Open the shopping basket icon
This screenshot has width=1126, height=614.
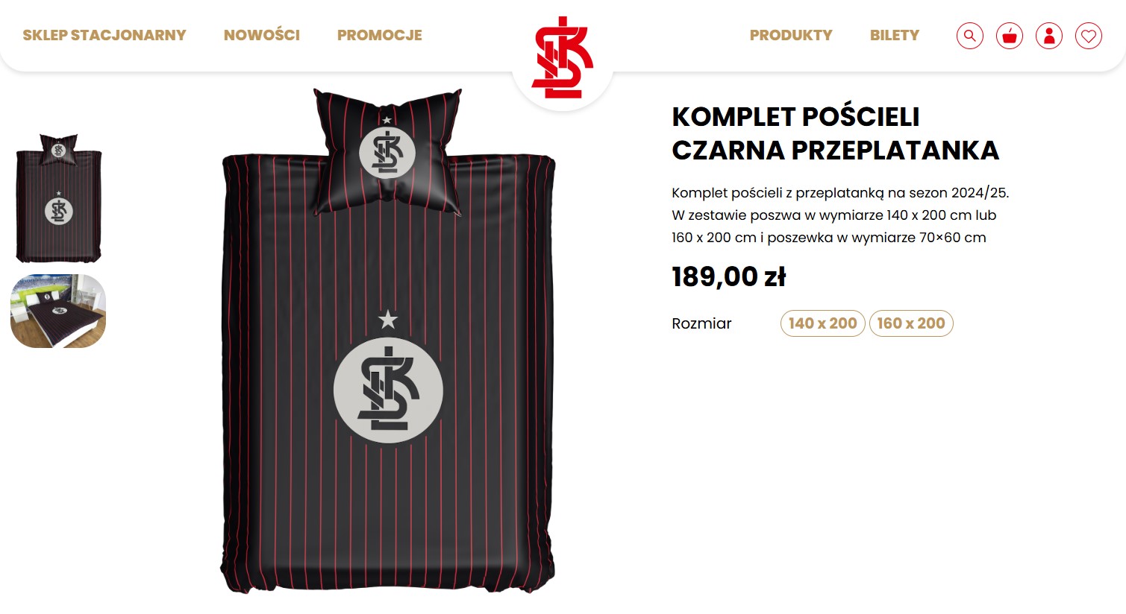1009,36
